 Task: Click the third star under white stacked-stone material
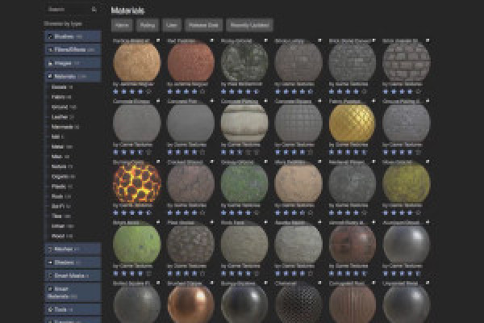(x=240, y=152)
